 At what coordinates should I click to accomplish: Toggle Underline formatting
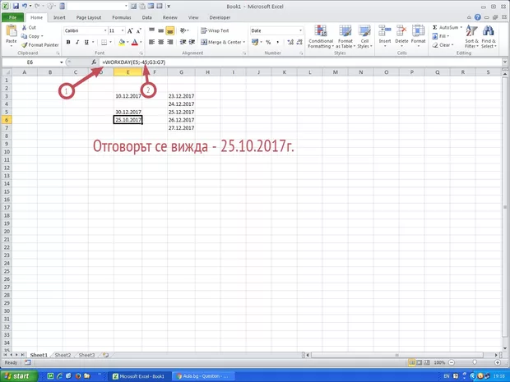(86, 42)
